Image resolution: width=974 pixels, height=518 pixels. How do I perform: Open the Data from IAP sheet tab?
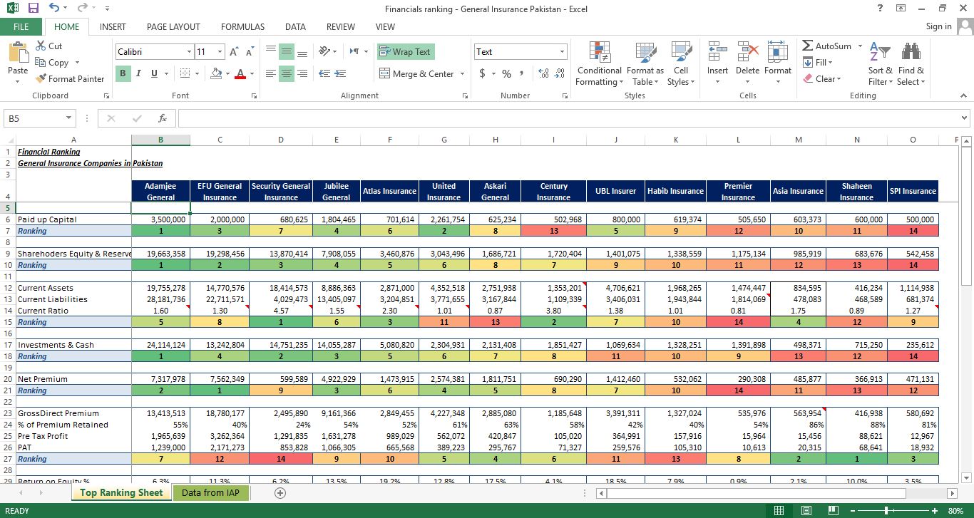211,492
